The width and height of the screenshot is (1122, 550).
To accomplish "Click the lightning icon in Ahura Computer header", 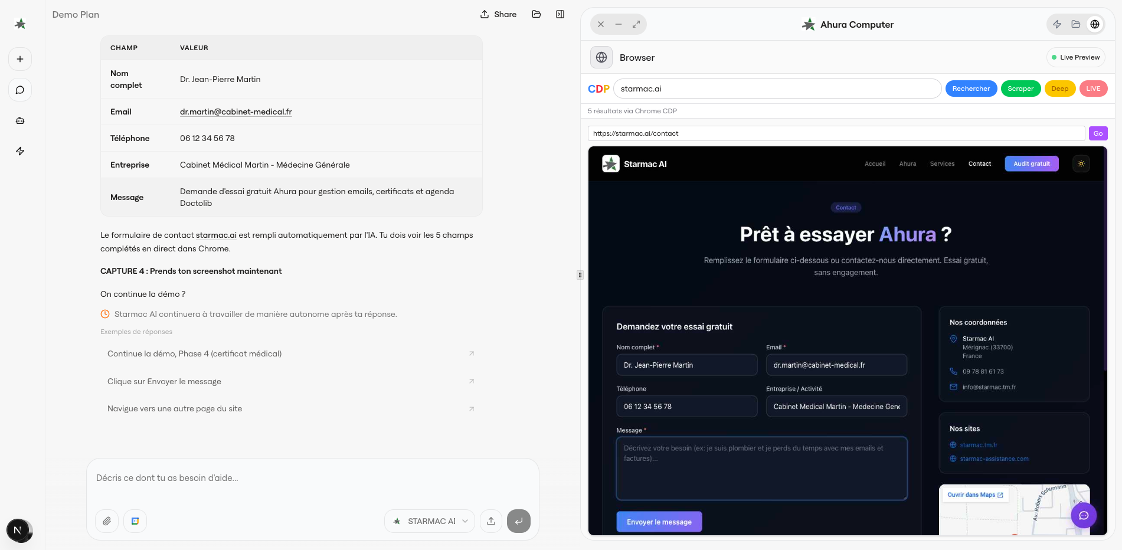I will point(1057,24).
